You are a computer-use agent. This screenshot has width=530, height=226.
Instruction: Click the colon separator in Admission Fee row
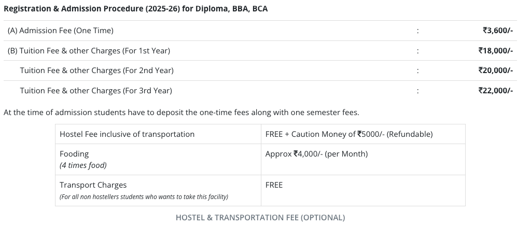[x=417, y=31]
